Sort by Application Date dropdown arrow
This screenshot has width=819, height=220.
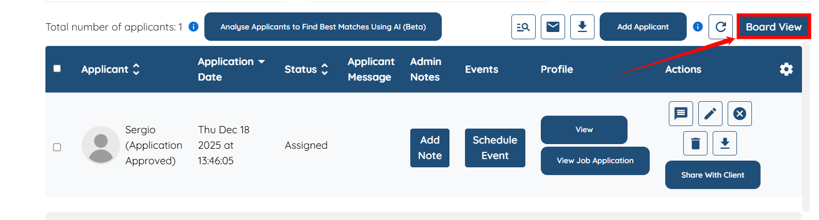click(x=262, y=62)
